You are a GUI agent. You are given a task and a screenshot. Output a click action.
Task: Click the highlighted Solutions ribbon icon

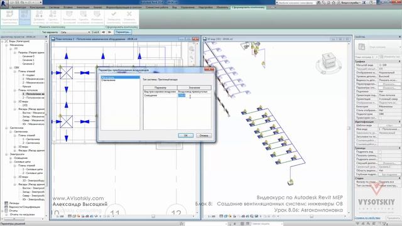point(25,17)
